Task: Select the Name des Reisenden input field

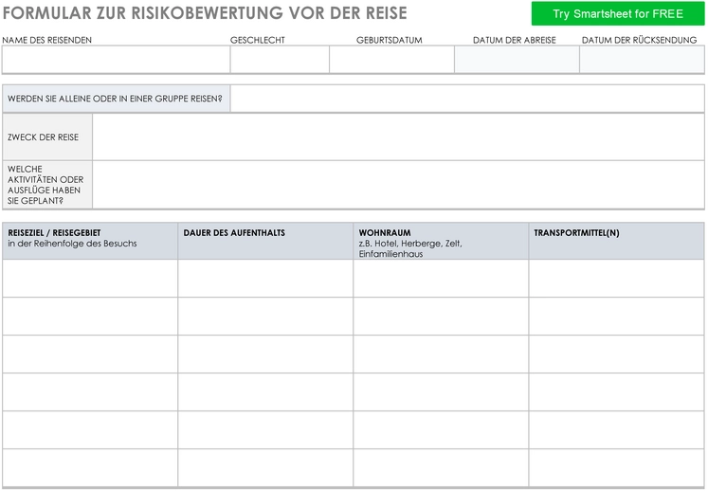Action: [x=116, y=60]
